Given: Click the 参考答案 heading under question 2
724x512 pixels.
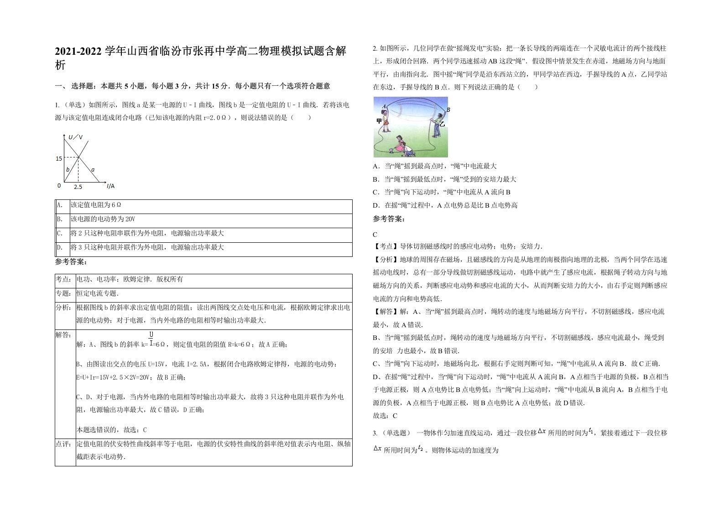Looking at the screenshot, I should tap(389, 219).
